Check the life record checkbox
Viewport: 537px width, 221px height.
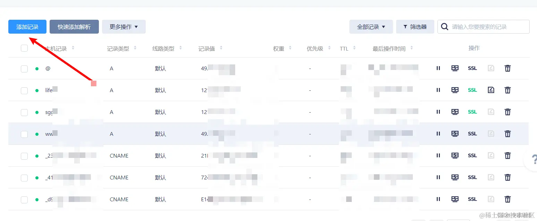click(x=24, y=90)
